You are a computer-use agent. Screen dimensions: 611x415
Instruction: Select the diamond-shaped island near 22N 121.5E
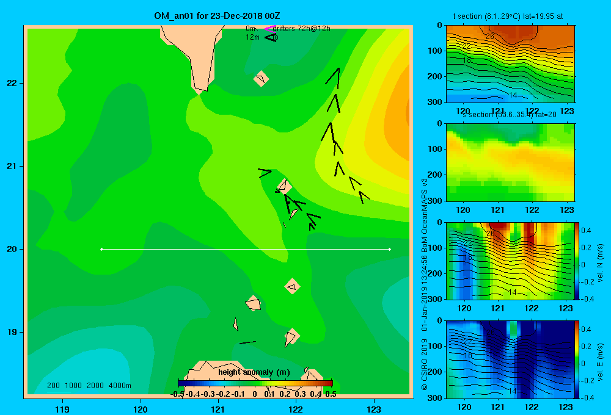pyautogui.click(x=261, y=79)
